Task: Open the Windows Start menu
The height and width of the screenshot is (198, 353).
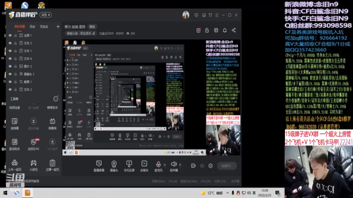Action: (x=5, y=193)
